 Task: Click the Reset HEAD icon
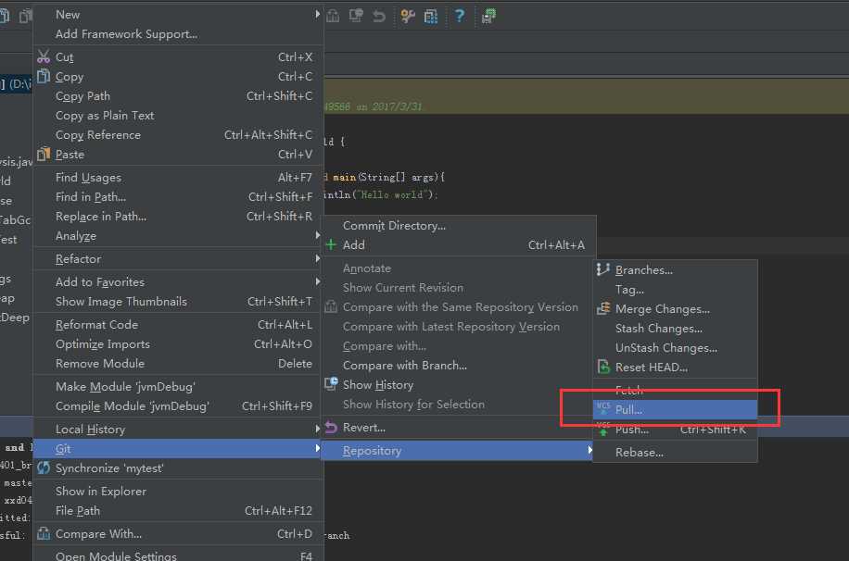[x=603, y=367]
